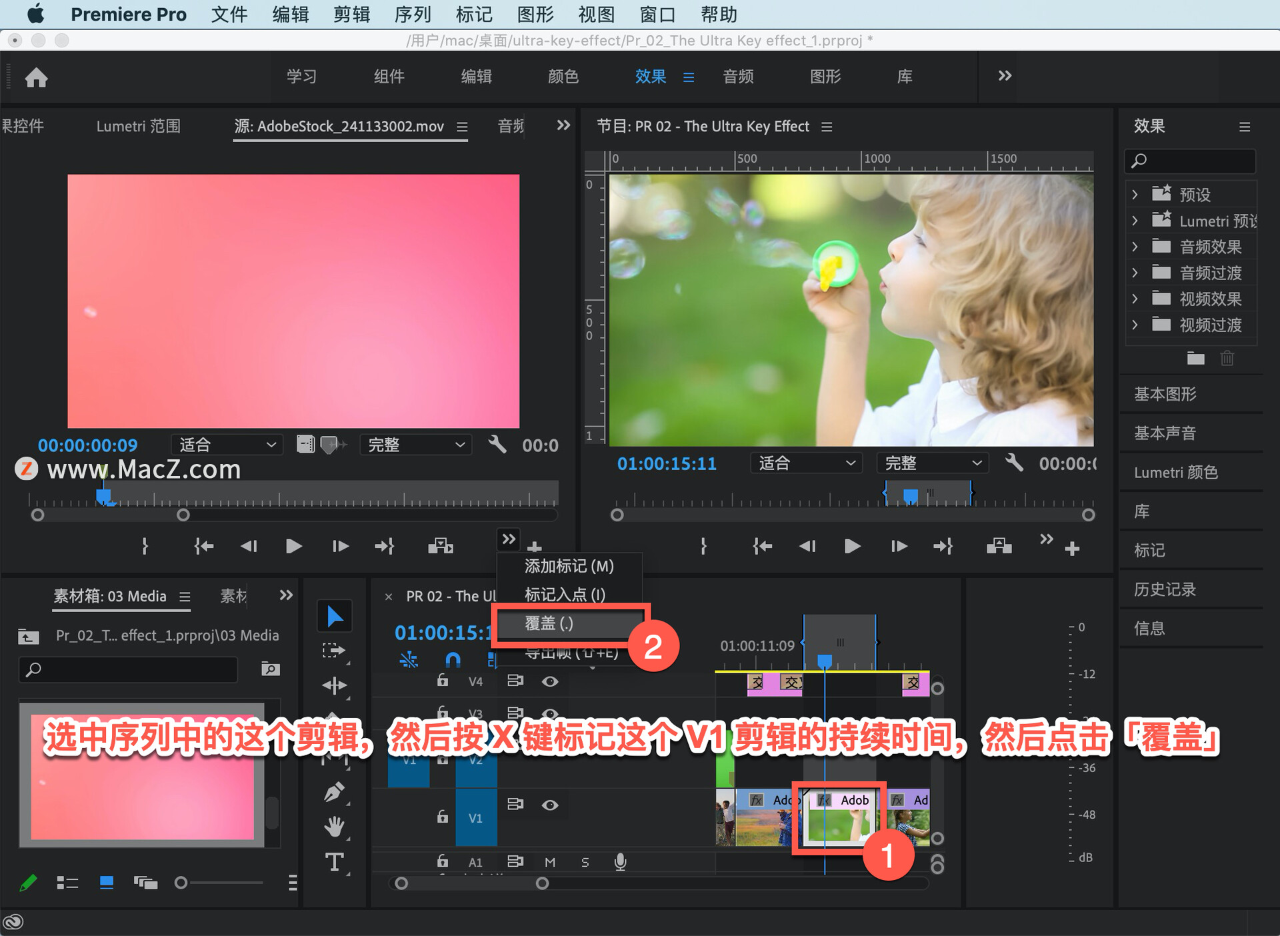This screenshot has width=1280, height=936.
Task: Switch to 颜色 workspace tab
Action: pos(563,77)
